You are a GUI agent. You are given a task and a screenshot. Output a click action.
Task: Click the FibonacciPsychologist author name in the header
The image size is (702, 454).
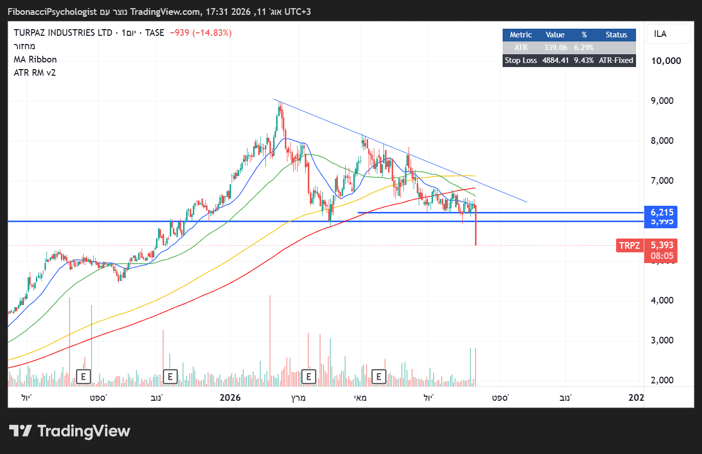pos(52,12)
